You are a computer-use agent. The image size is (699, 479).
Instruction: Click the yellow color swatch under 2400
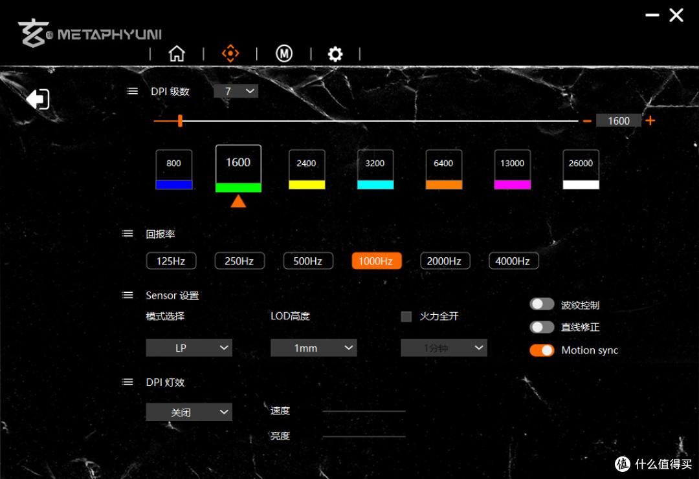[307, 185]
